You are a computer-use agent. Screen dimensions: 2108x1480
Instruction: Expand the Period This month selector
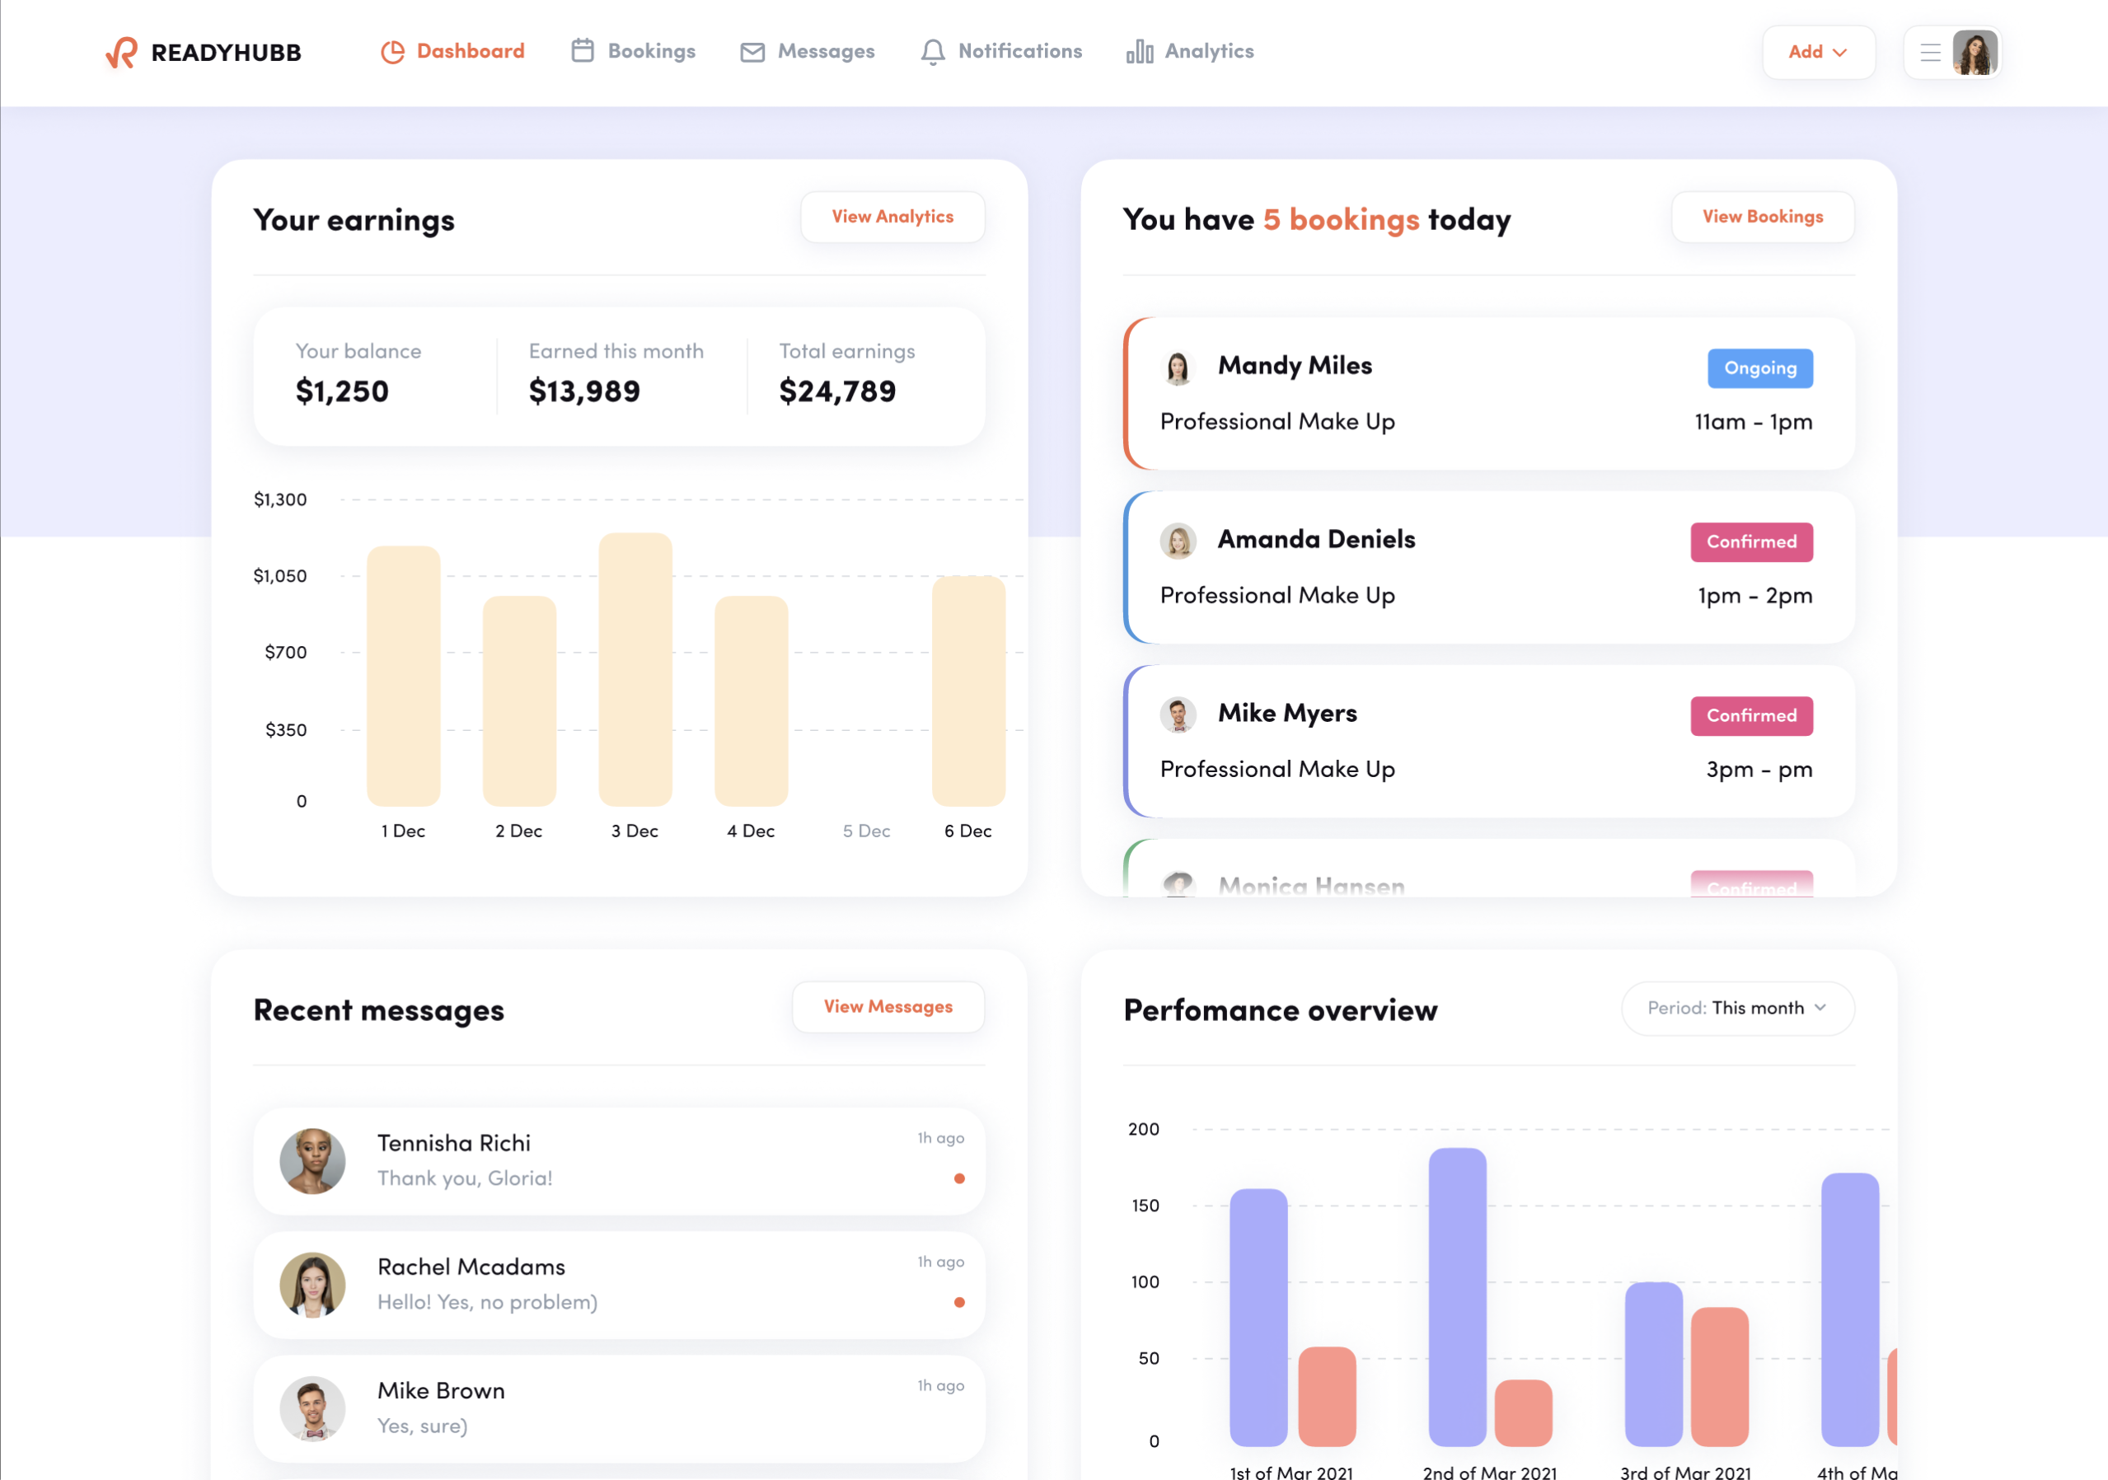(1737, 1008)
